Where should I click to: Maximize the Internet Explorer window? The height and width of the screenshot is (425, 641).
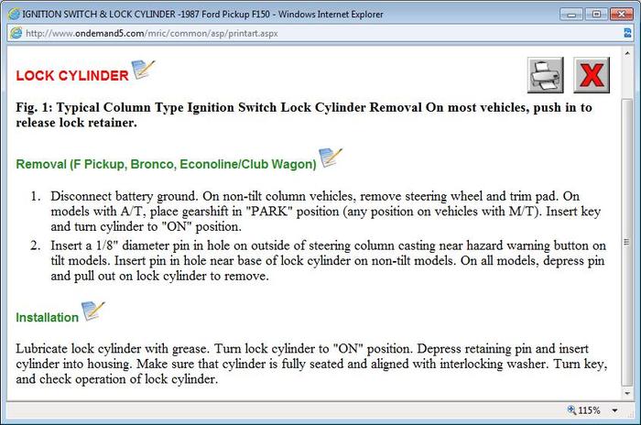(596, 15)
